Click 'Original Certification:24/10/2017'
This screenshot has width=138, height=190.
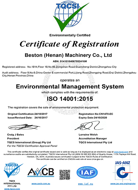click(28, 114)
